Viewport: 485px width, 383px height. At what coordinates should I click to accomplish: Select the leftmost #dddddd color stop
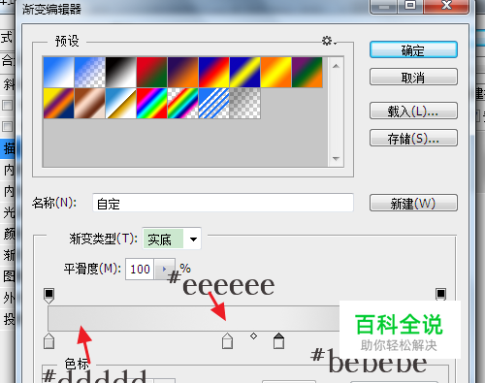tap(48, 341)
